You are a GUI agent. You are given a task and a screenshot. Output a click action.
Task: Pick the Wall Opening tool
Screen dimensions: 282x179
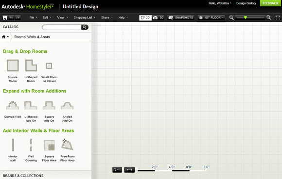click(x=31, y=145)
